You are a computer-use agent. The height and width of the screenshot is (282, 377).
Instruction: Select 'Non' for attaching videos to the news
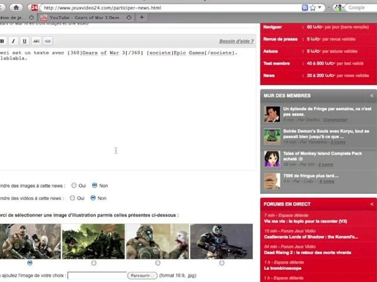pos(93,198)
